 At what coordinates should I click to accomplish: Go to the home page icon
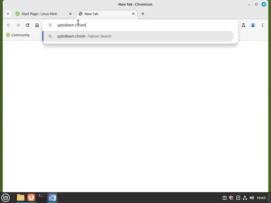tap(37, 25)
